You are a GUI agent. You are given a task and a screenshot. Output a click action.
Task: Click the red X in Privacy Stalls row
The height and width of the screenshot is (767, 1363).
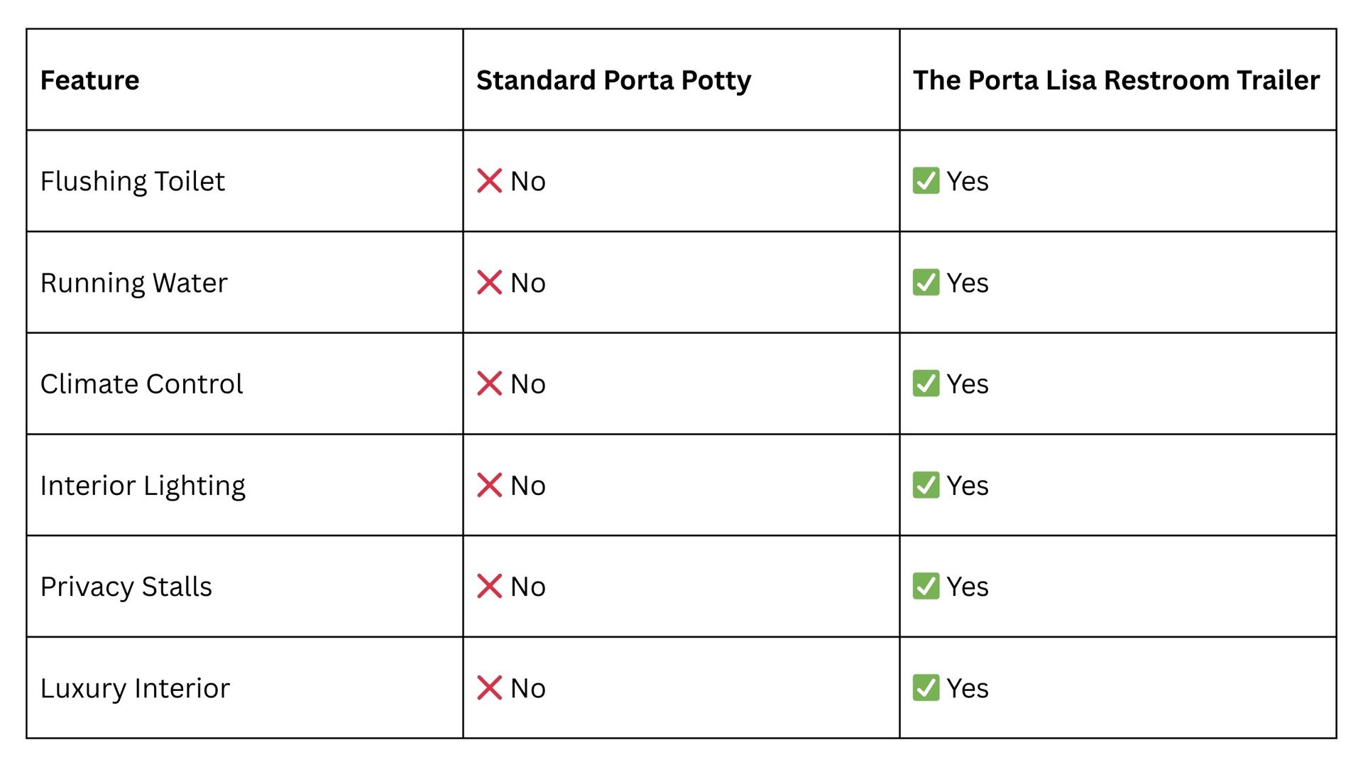coord(489,587)
